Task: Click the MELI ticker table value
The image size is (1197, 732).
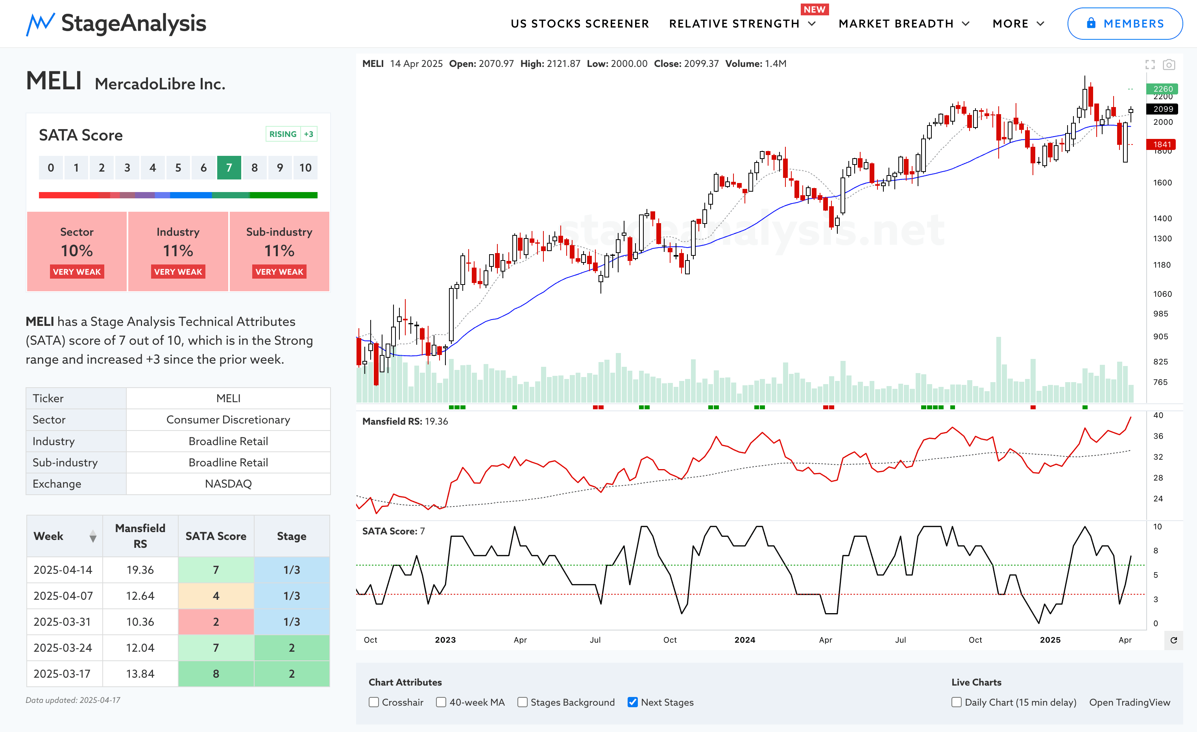Action: tap(228, 398)
